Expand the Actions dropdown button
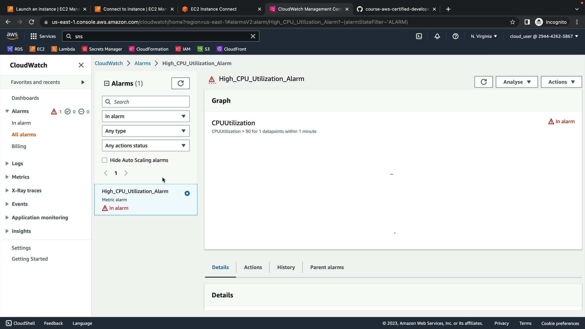 [x=561, y=82]
